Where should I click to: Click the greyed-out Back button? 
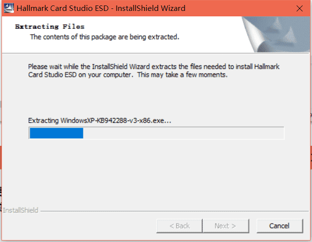(x=179, y=226)
